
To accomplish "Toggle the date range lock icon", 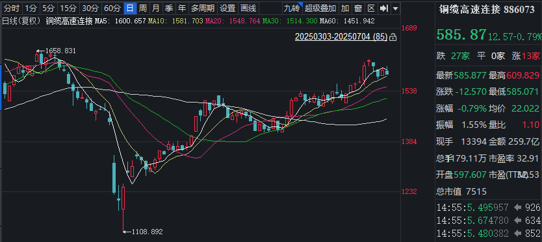I will (x=393, y=36).
